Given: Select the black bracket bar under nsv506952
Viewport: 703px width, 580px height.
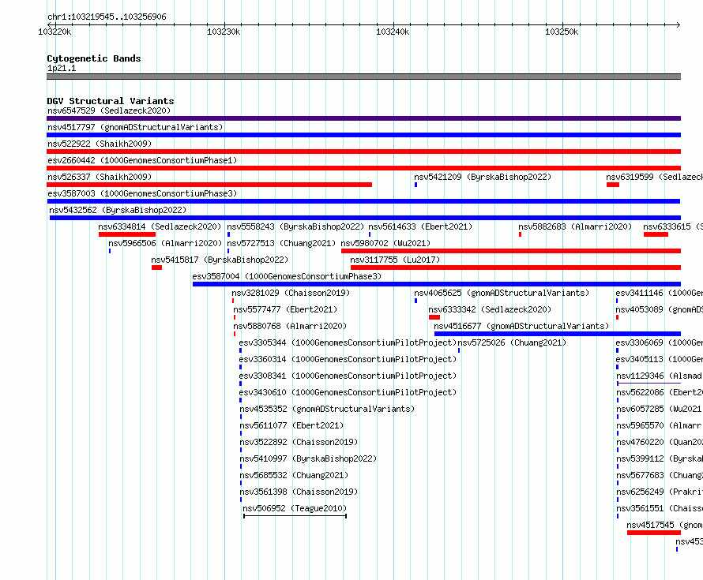Looking at the screenshot, I should click(295, 516).
